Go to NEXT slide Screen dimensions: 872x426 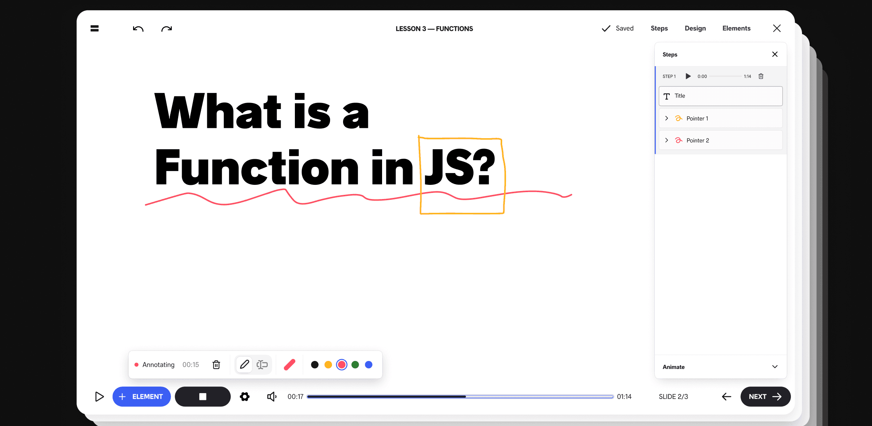coord(765,397)
